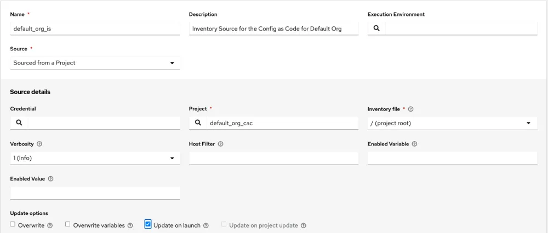Click the Enabled Variable input box
The width and height of the screenshot is (548, 233).
452,158
